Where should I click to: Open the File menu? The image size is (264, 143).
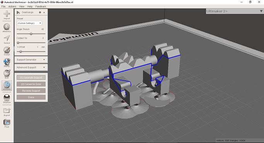3,7
